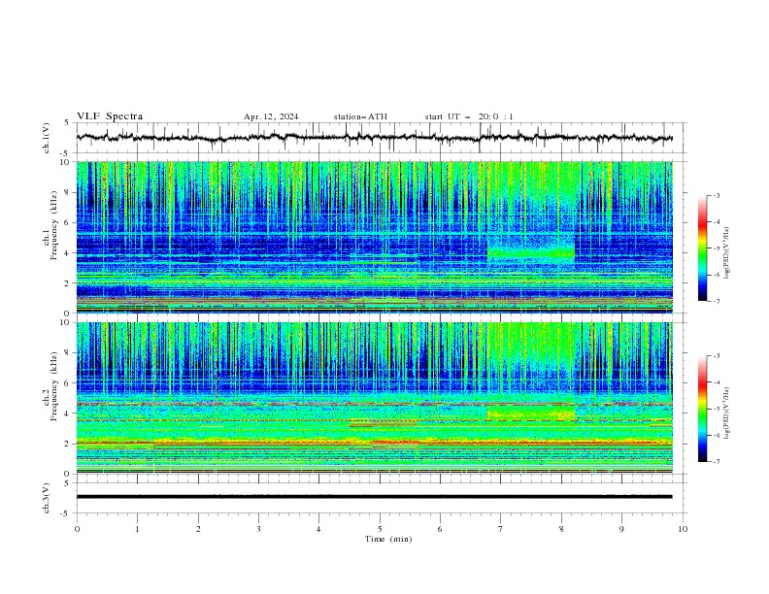Select the ch.2 colorbar "log(PSD)(V²/Hz)" label
The height and width of the screenshot is (594, 769).
[x=727, y=413]
